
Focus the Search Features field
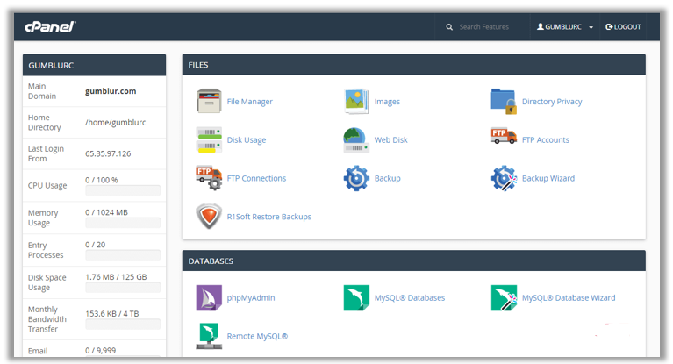tap(484, 27)
